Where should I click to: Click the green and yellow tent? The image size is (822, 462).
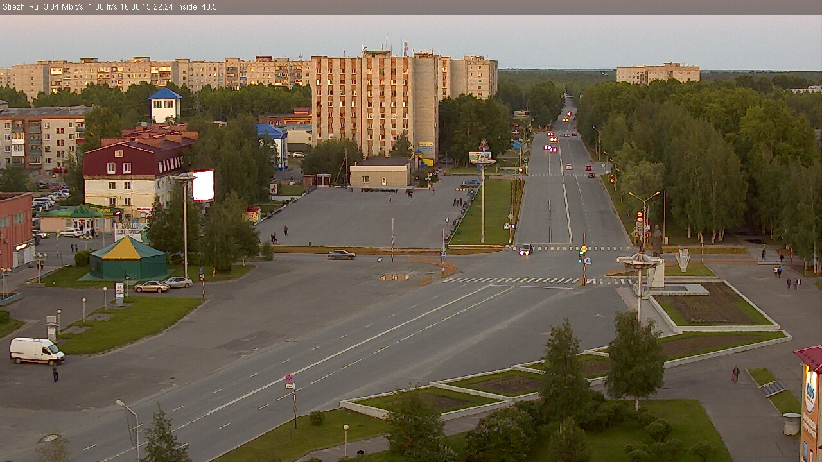click(128, 258)
